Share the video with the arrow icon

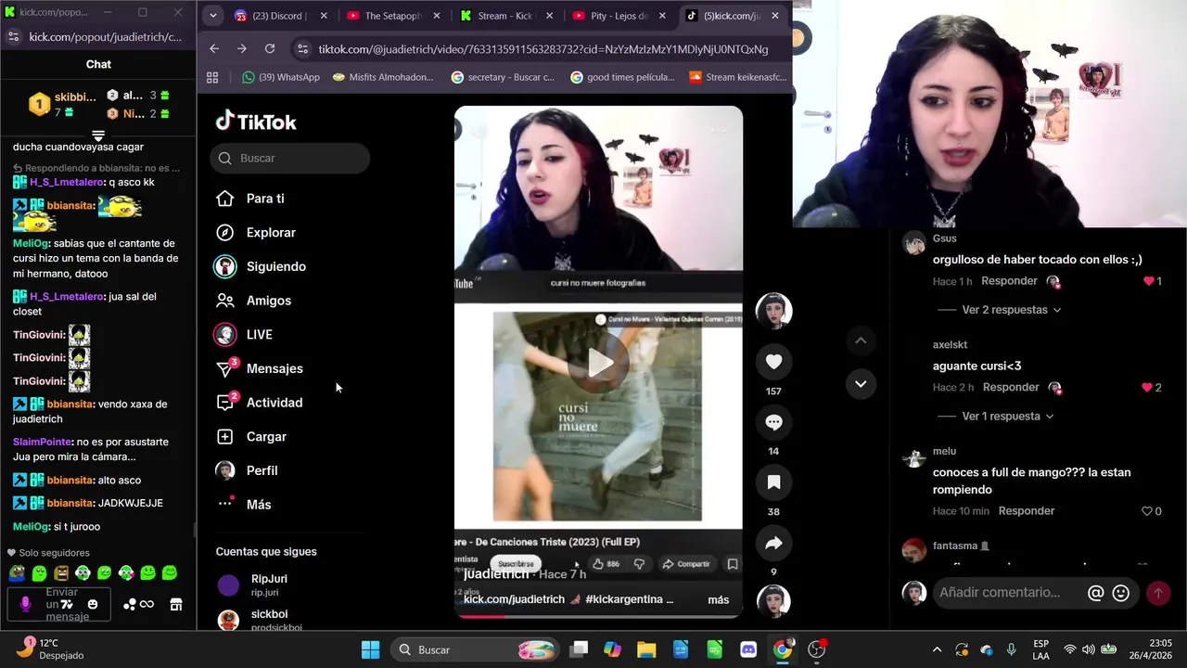pos(773,544)
